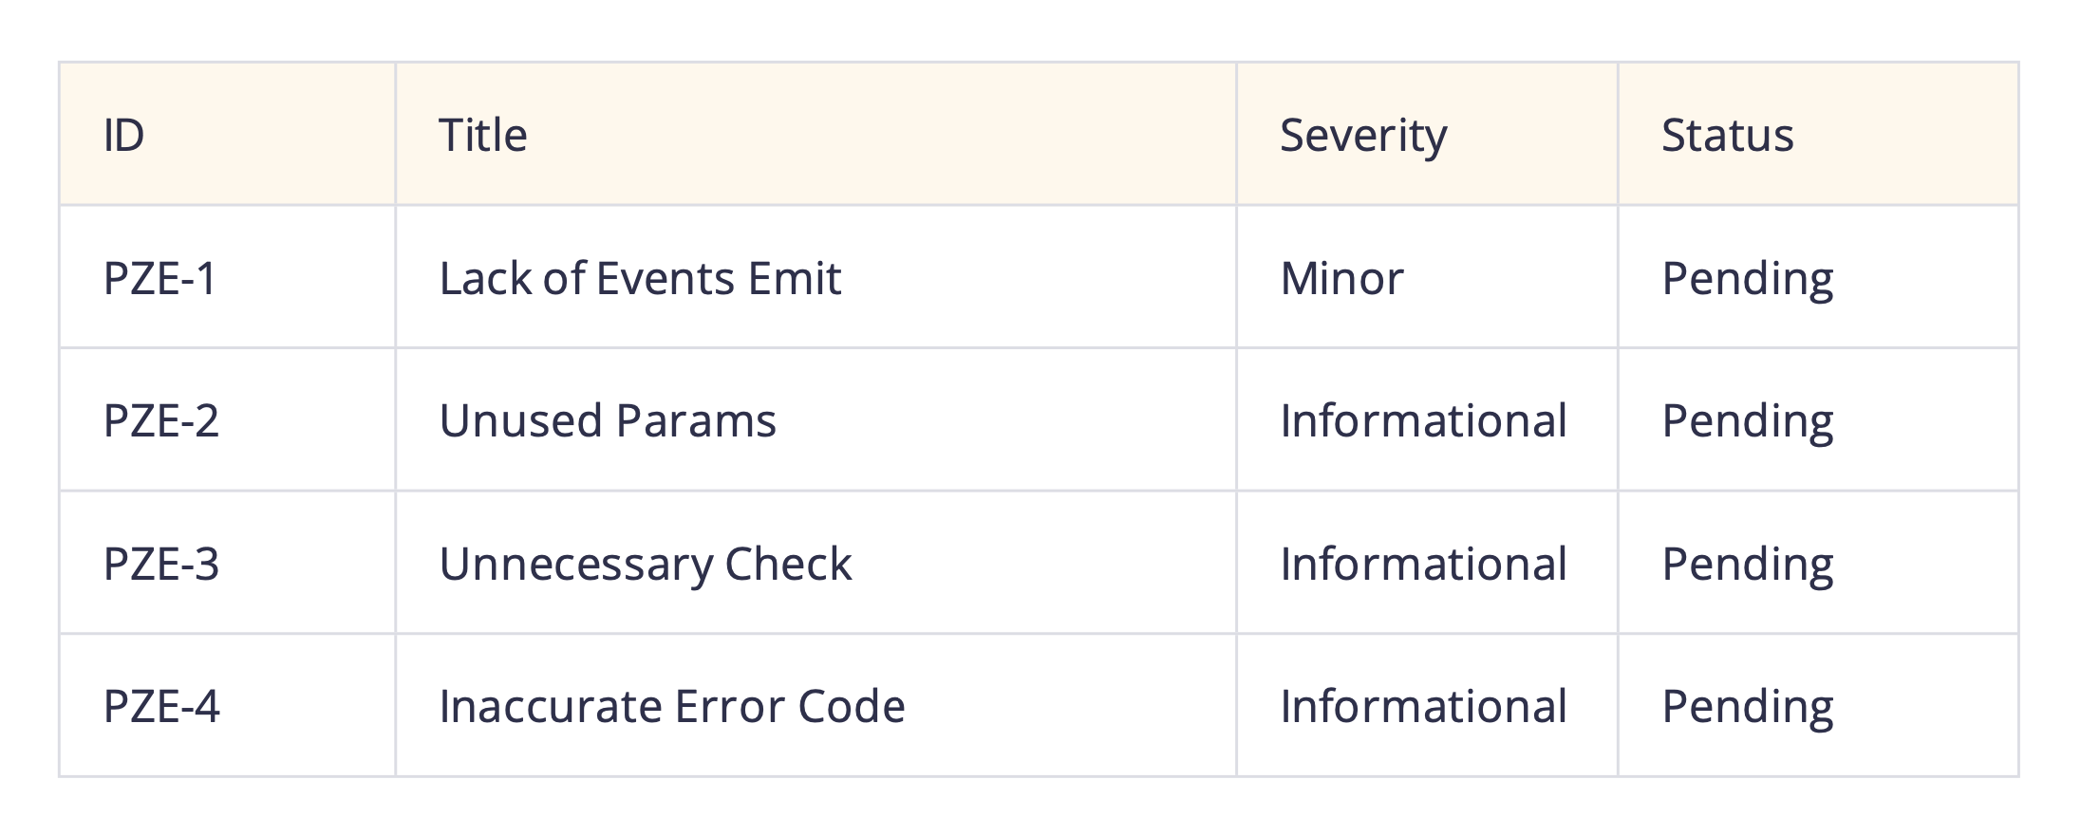The image size is (2081, 835).
Task: Click the Pending status for PZE-2
Action: pos(1748,420)
